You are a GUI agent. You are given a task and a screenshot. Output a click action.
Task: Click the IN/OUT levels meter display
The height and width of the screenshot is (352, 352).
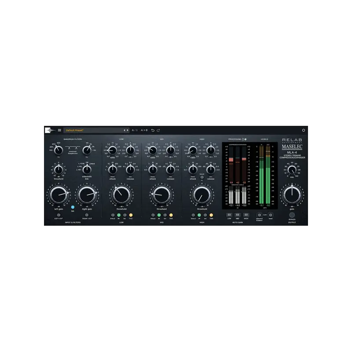click(x=265, y=176)
